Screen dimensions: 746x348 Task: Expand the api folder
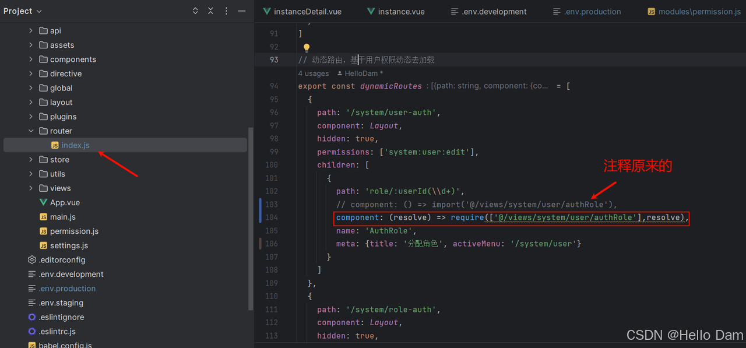pos(31,31)
